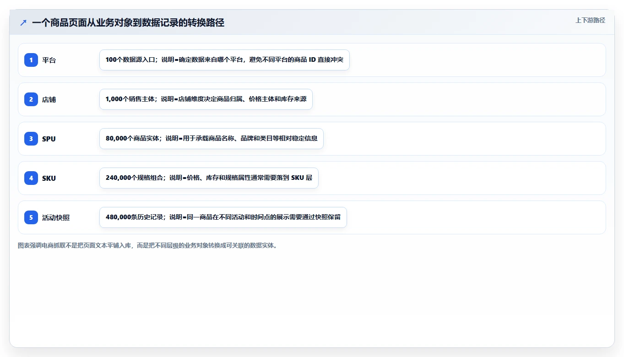The width and height of the screenshot is (624, 357).
Task: Click the 80,000个商品实体 description box
Action: (212, 139)
